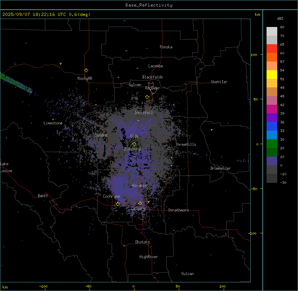Click the green 30 dBZ color swatch
The height and width of the screenshot is (291, 298).
(272, 144)
